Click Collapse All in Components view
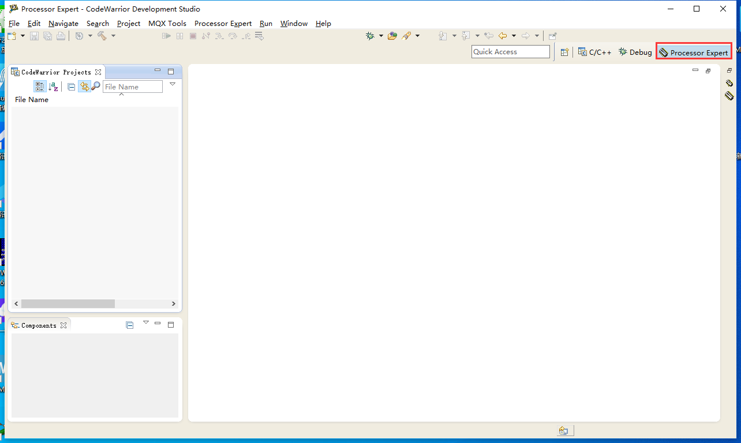The width and height of the screenshot is (741, 443). click(x=130, y=325)
